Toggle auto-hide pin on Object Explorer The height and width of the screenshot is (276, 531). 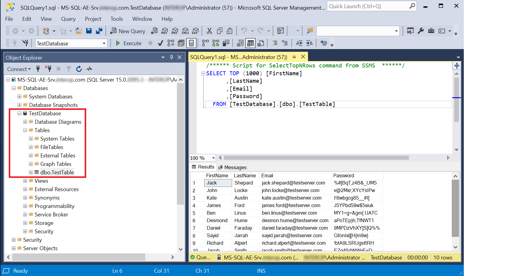pyautogui.click(x=171, y=57)
